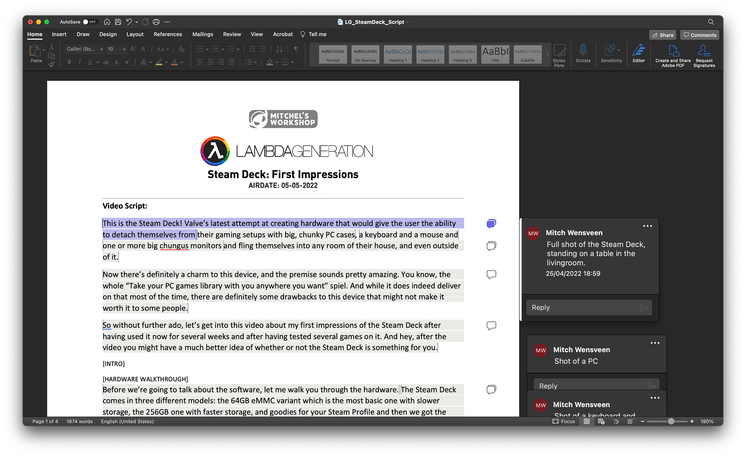Click the zoom in plus button
The image size is (746, 456).
tap(692, 421)
